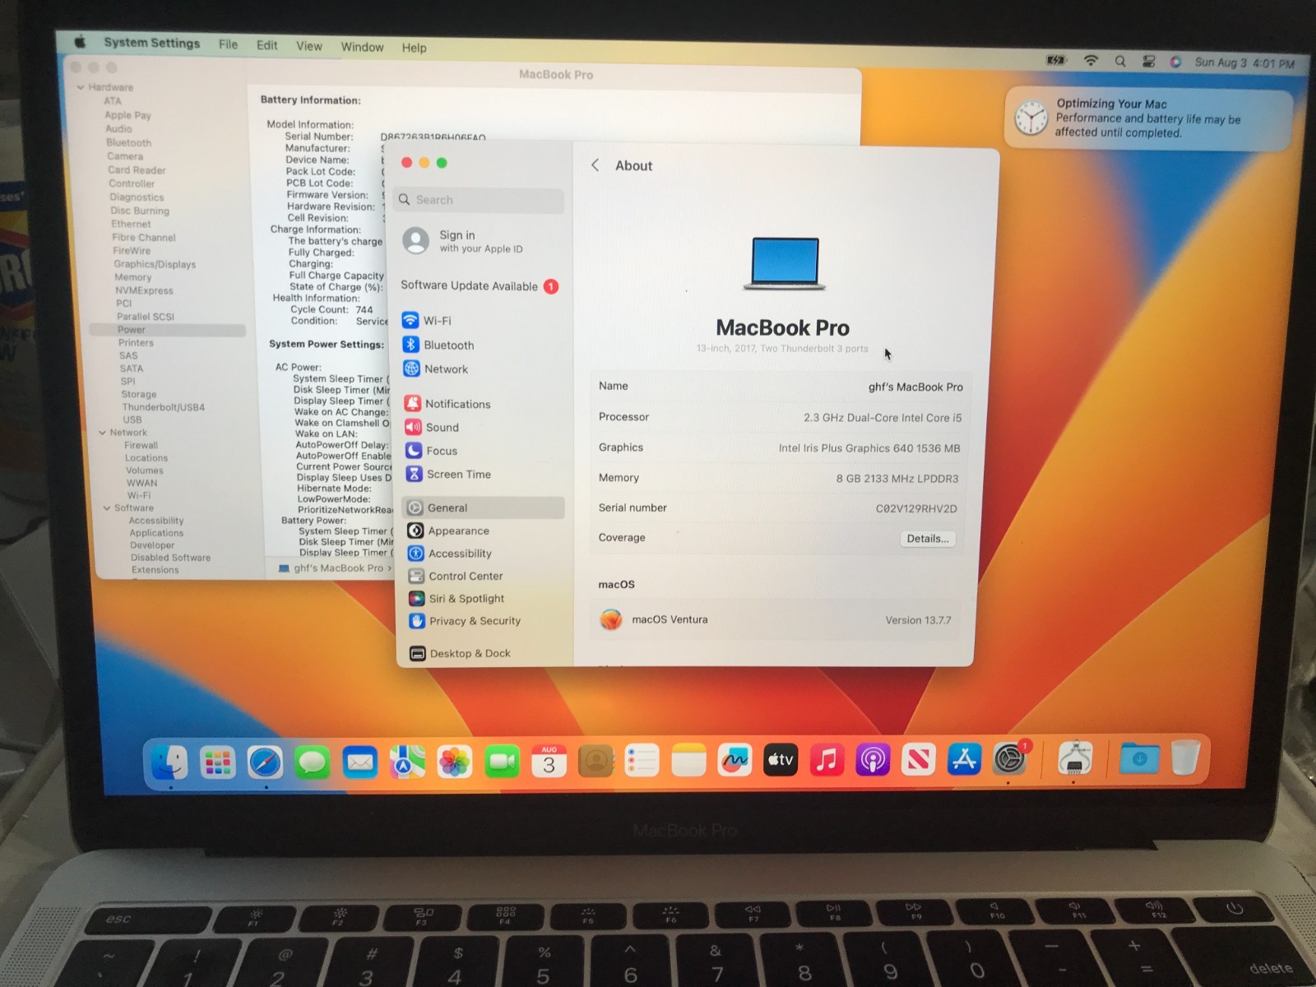Open Privacy & Security settings

click(x=475, y=621)
